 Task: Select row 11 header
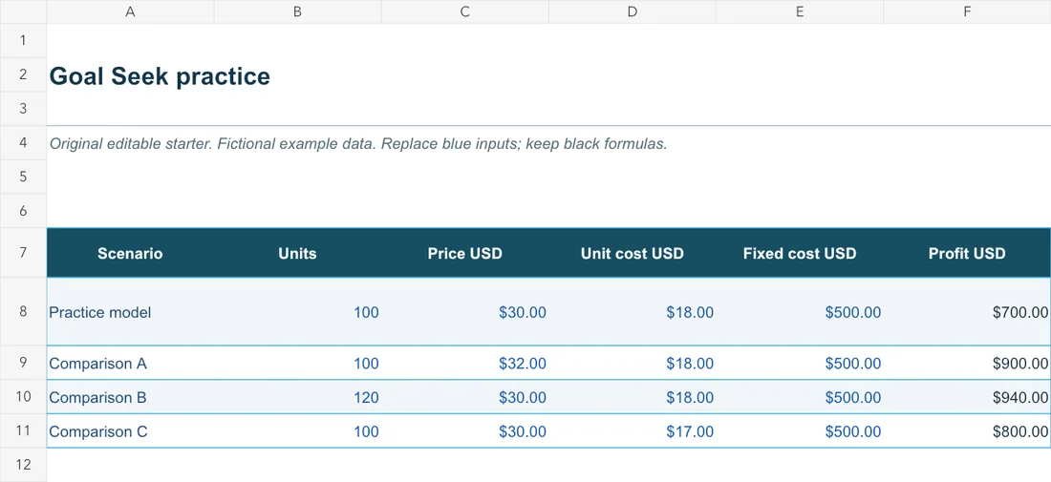click(23, 431)
